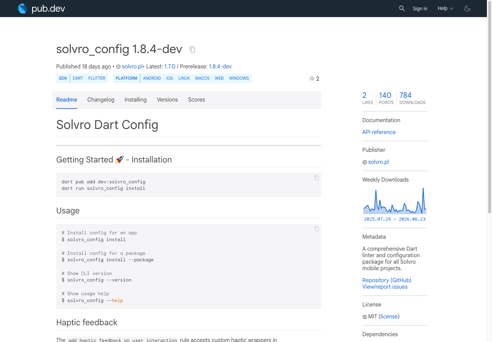Click Sign in

pyautogui.click(x=420, y=9)
